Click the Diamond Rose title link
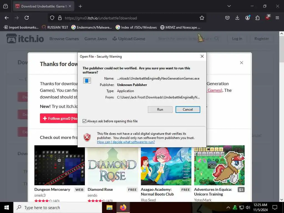The width and height of the screenshot is (284, 213). [x=100, y=189]
